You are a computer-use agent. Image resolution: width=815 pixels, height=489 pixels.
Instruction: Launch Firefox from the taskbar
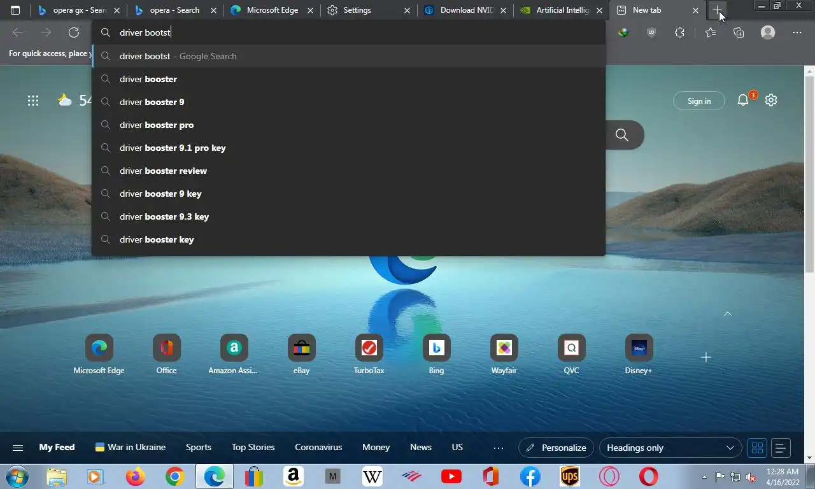pos(135,476)
